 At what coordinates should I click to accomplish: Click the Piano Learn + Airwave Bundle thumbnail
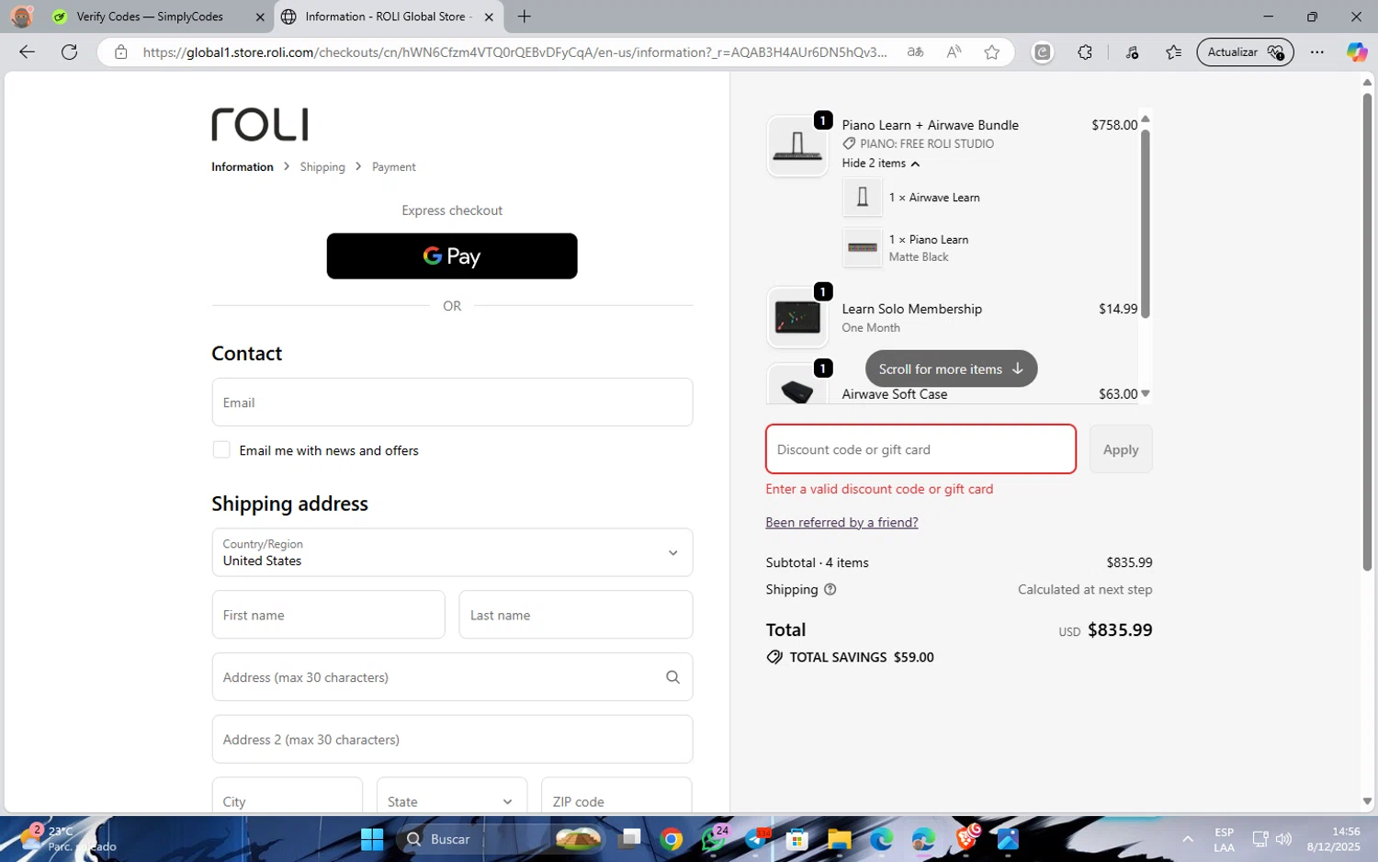(797, 145)
